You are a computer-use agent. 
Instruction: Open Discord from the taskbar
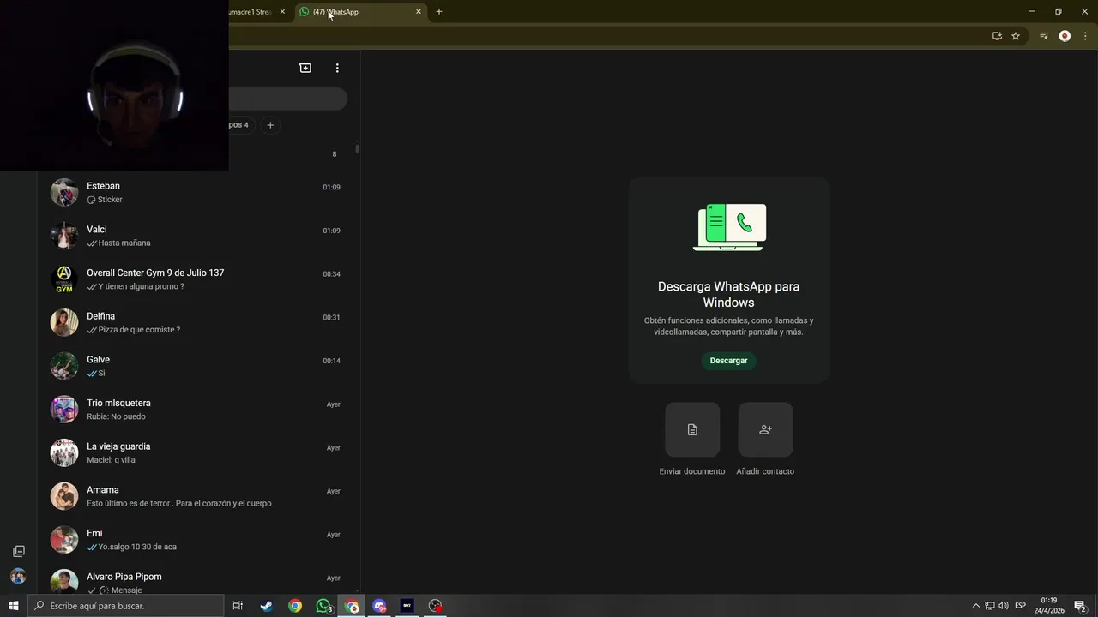[x=379, y=606]
